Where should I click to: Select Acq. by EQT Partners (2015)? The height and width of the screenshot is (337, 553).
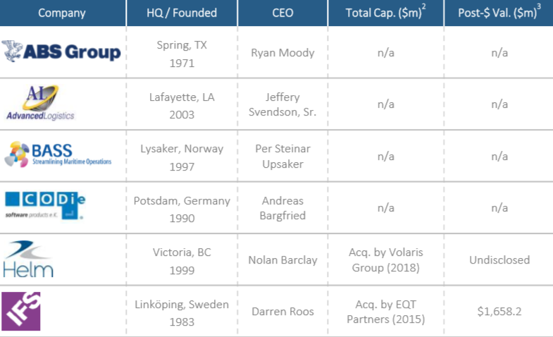pyautogui.click(x=385, y=312)
